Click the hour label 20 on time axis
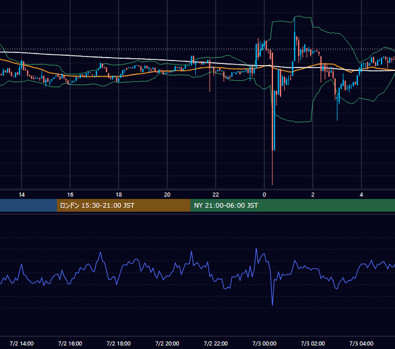Viewport: 395px width, 349px height. point(167,195)
